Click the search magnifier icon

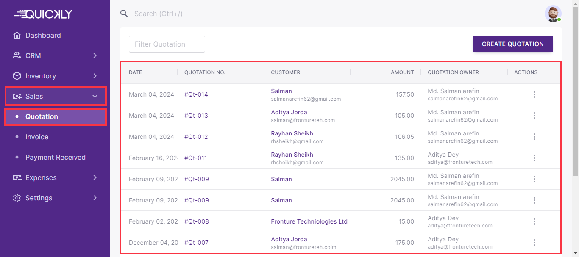pos(124,14)
